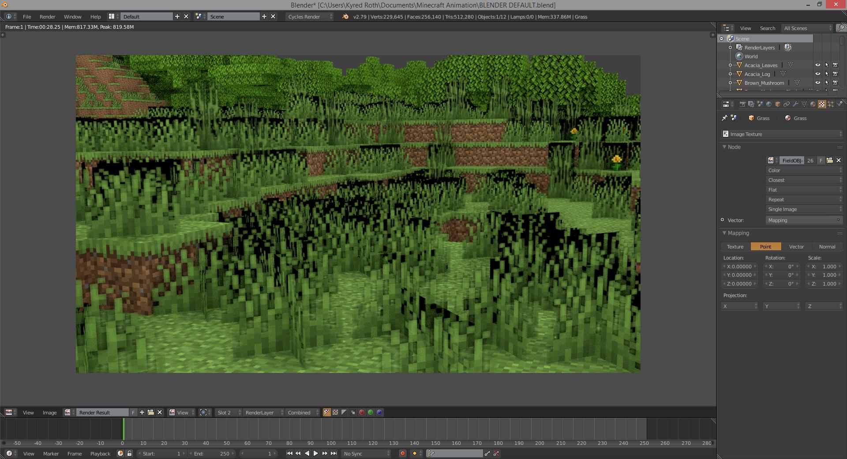Viewport: 847px width, 459px height.
Task: Unlink the FieldOBJ image datablock
Action: pyautogui.click(x=839, y=160)
